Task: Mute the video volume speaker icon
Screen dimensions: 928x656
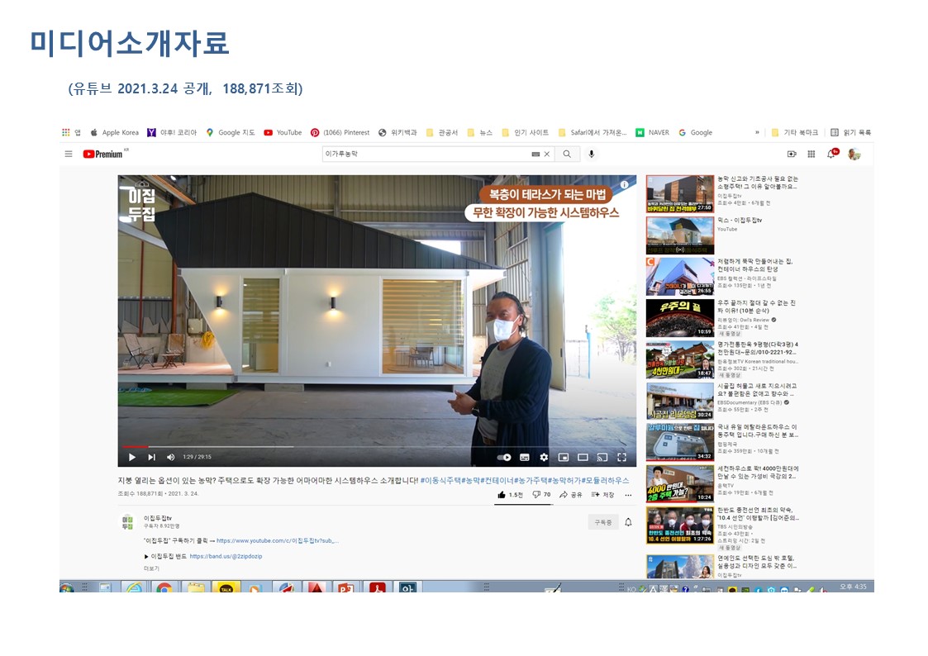Action: coord(171,457)
